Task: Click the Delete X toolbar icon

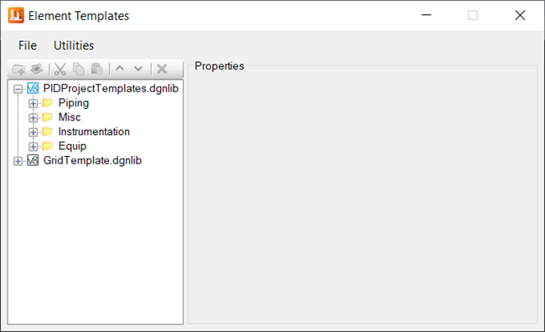Action: click(162, 69)
